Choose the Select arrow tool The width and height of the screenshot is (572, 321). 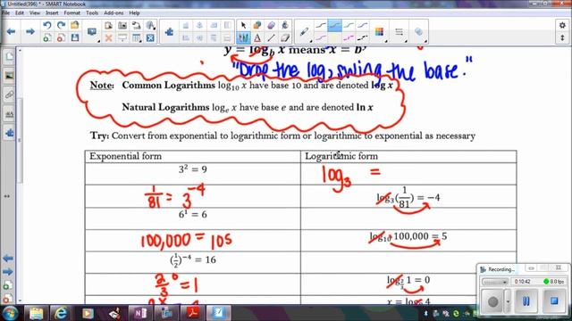[x=243, y=25]
